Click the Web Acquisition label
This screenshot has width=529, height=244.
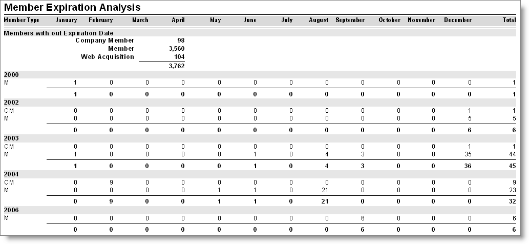click(108, 57)
